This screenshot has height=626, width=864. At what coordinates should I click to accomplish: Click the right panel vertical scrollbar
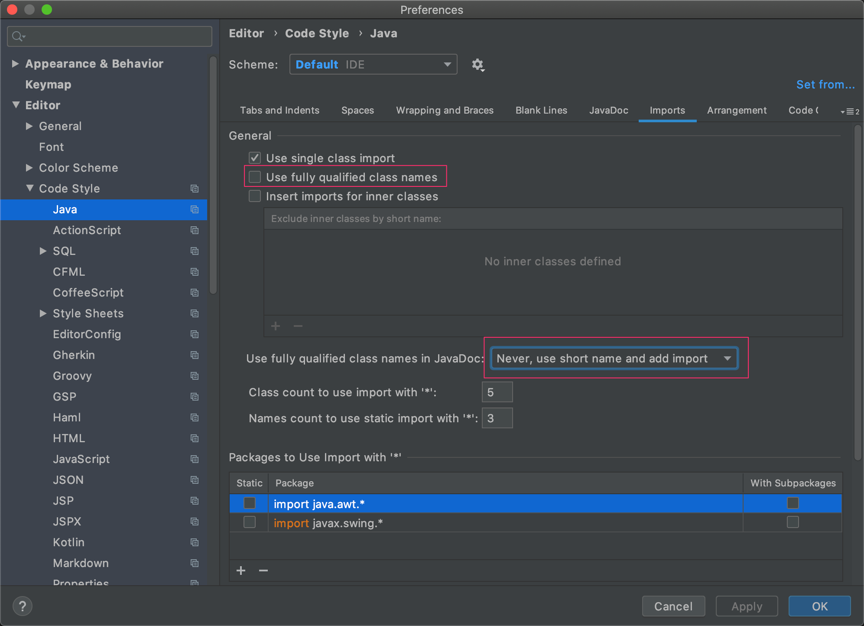(858, 293)
